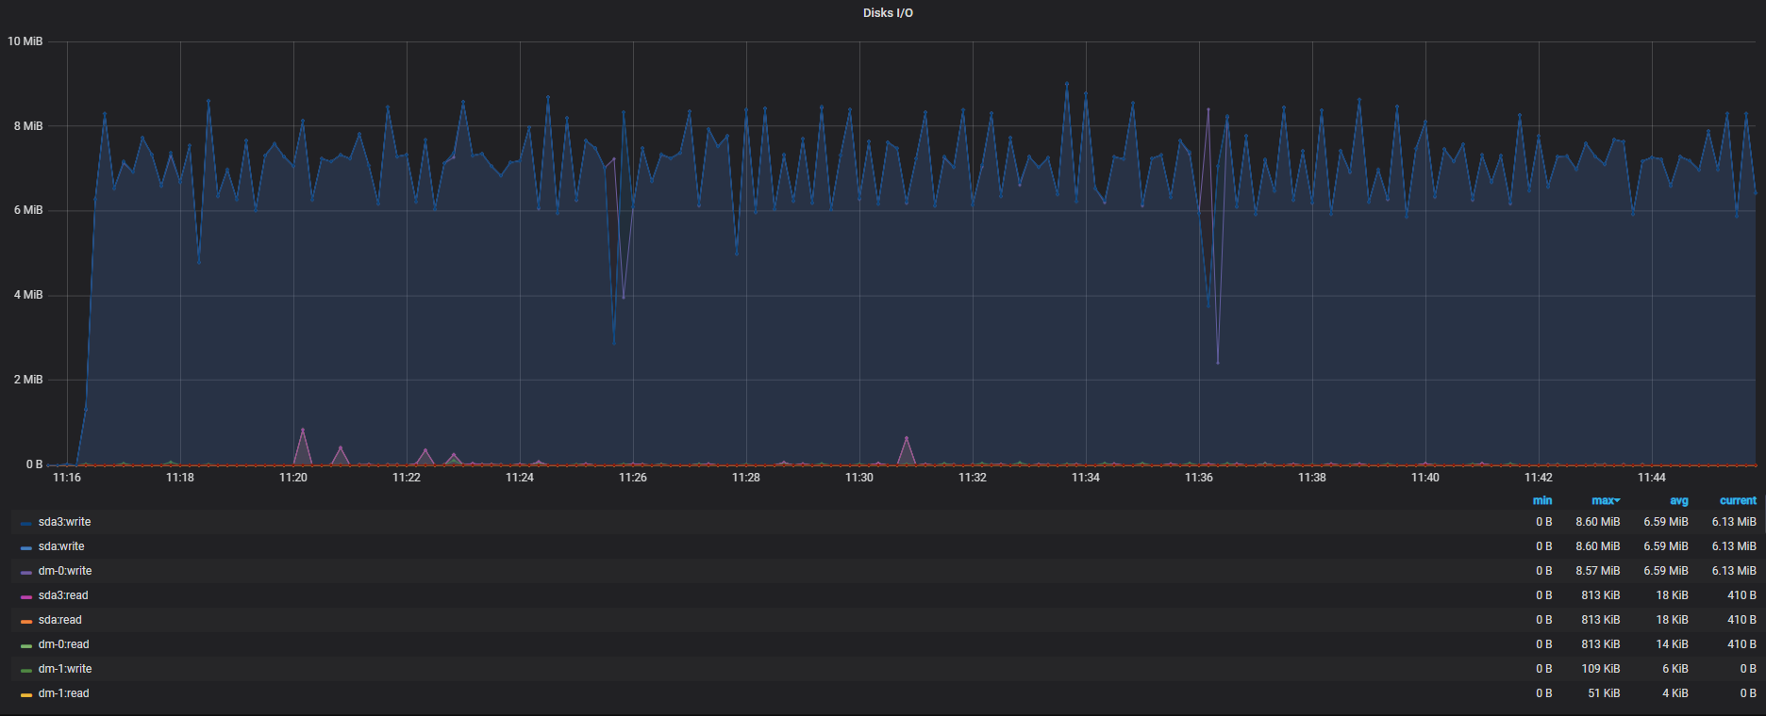Sort legend by avg column header

coord(1679,500)
